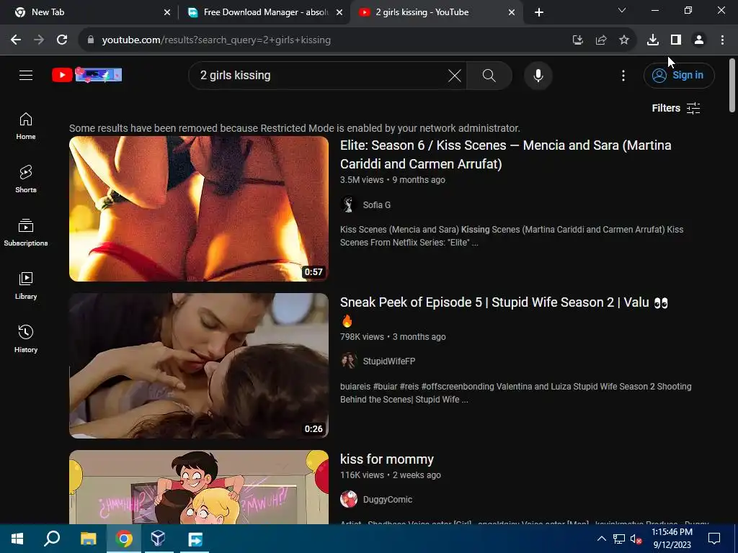
Task: Select the 2 girls kissing YouTube tab
Action: point(436,12)
